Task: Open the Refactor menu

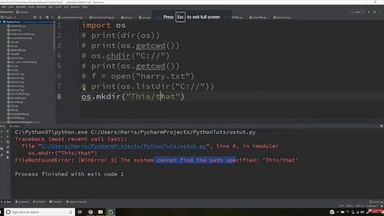Action: point(41,7)
